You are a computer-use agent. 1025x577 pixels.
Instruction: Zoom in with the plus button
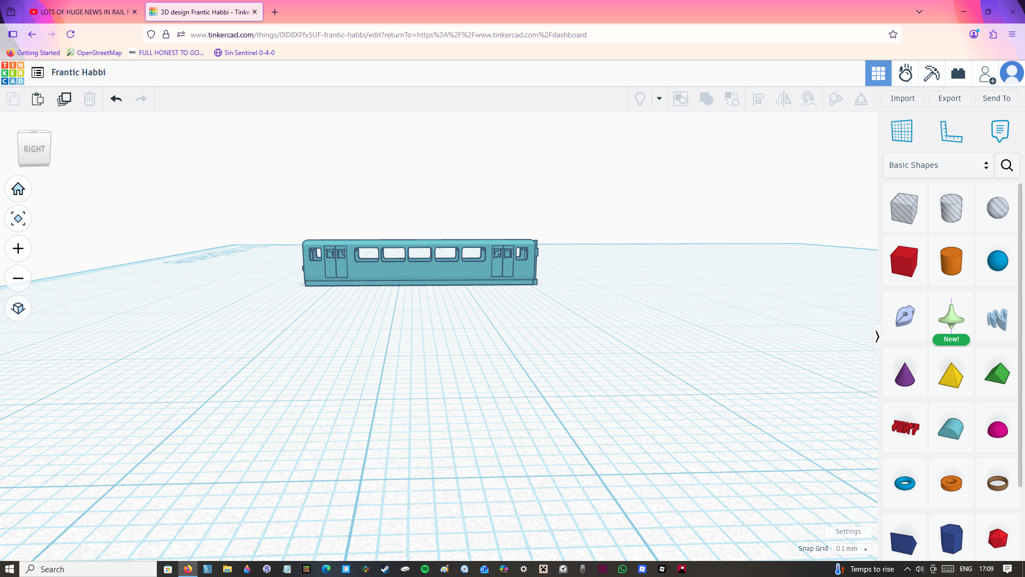pos(18,249)
